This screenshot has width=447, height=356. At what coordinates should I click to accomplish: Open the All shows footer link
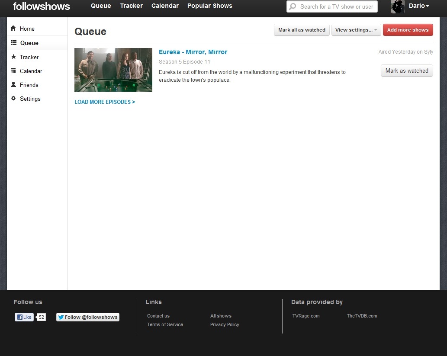tap(221, 316)
